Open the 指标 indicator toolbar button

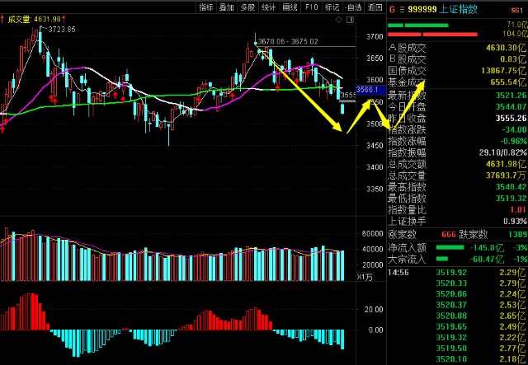point(205,7)
